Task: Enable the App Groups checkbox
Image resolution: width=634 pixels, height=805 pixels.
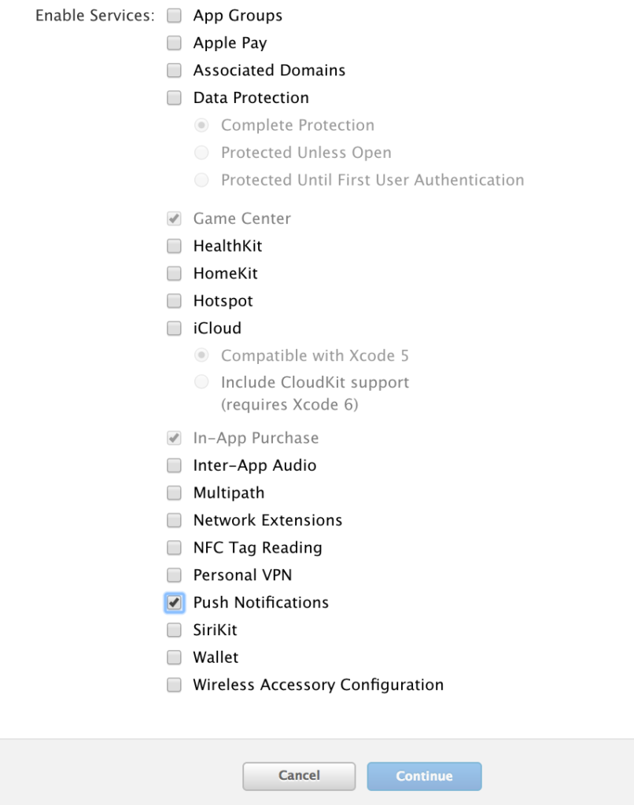Action: pyautogui.click(x=174, y=16)
